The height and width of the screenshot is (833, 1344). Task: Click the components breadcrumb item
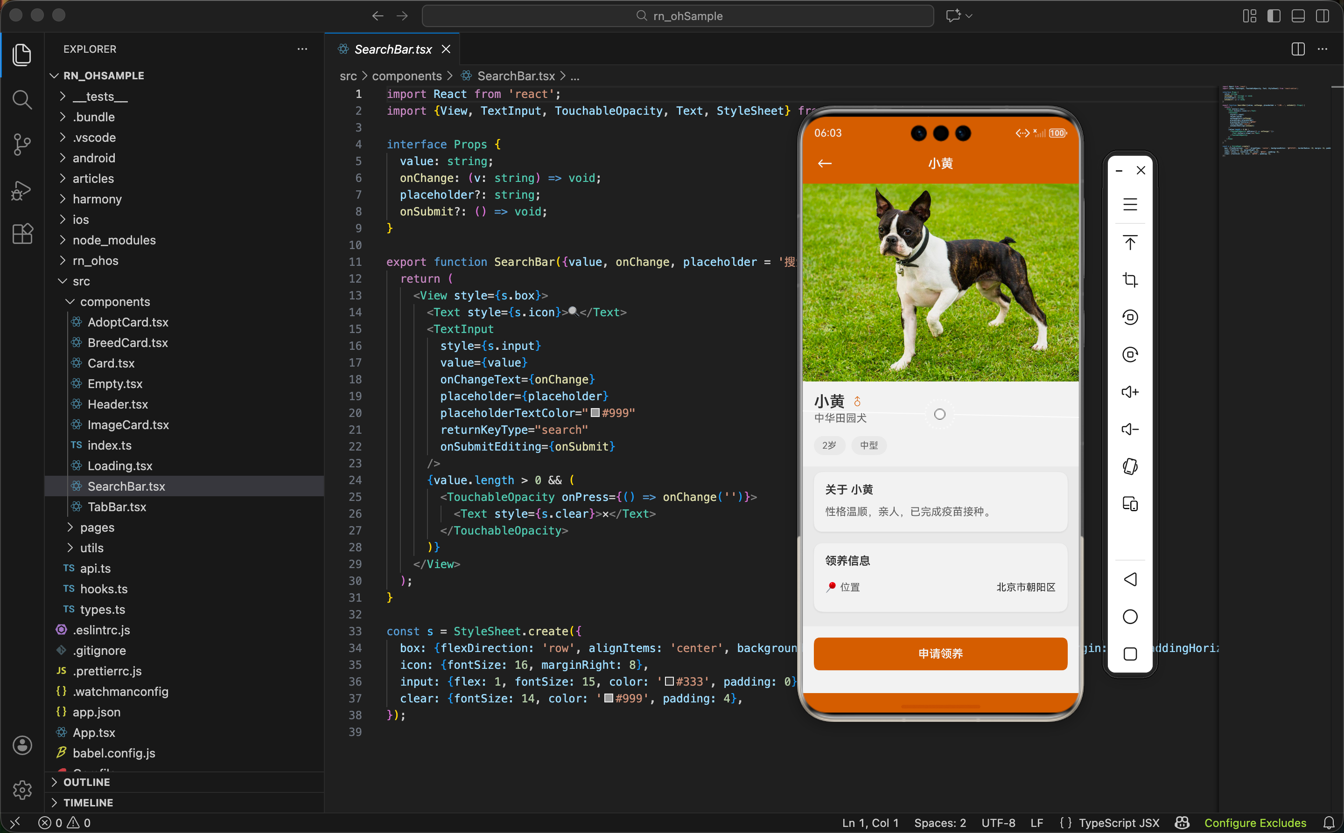[x=406, y=76]
